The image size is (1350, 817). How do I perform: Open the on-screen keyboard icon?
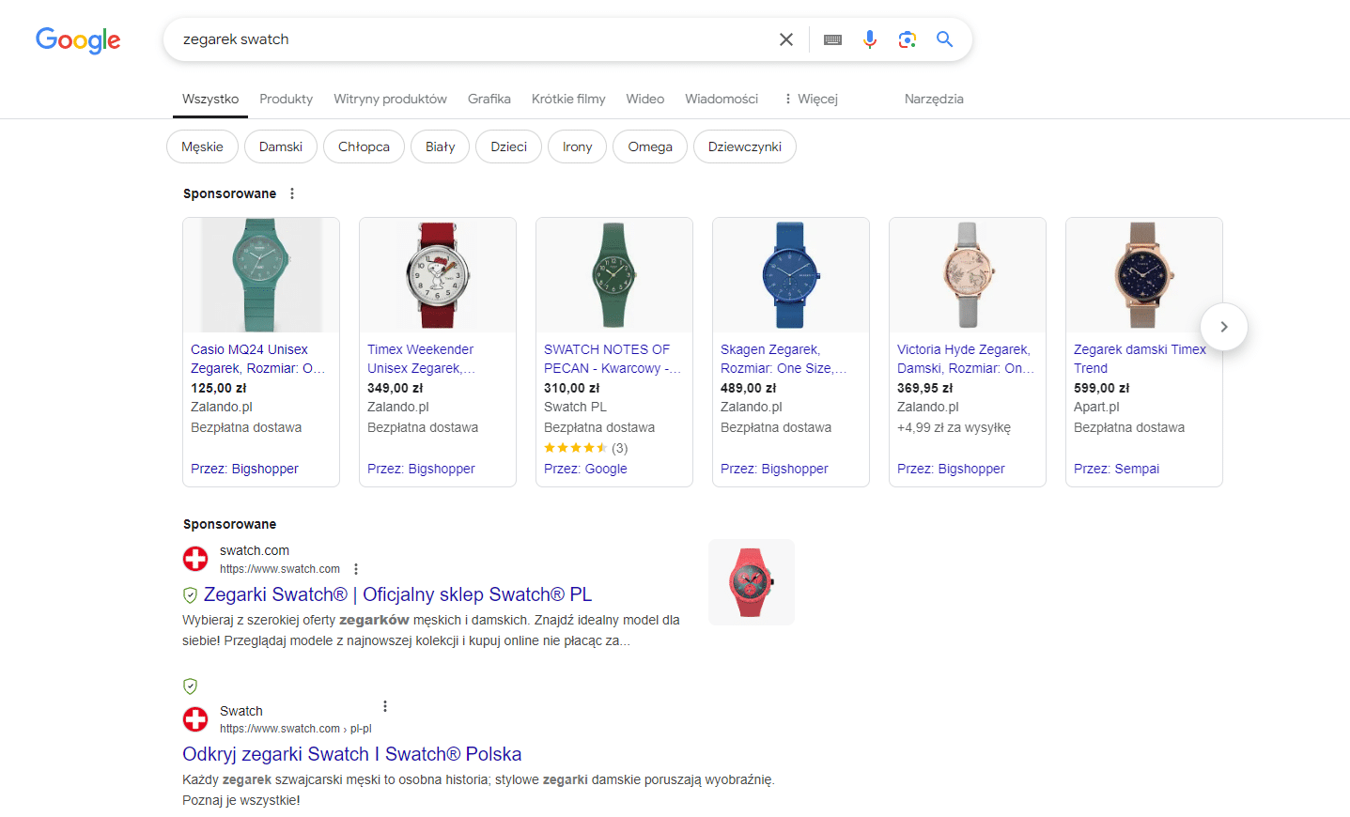tap(832, 39)
